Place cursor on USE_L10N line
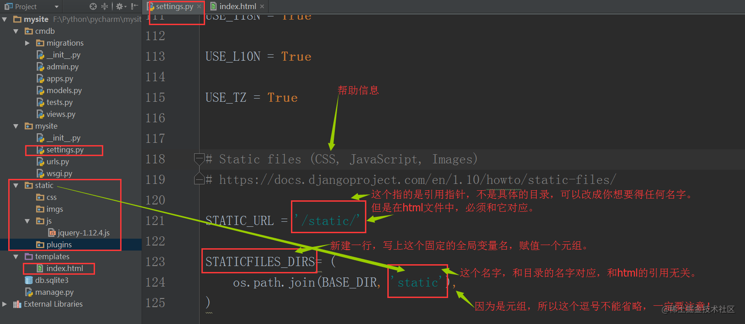The height and width of the screenshot is (324, 745). (x=259, y=57)
